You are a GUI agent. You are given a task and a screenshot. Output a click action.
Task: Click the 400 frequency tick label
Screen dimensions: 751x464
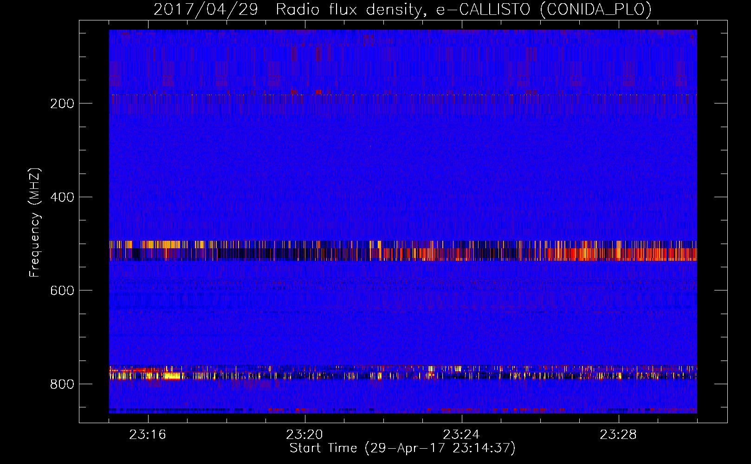click(x=62, y=197)
